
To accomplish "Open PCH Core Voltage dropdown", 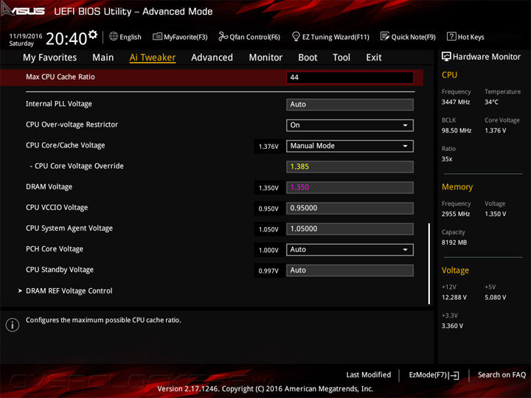I will [350, 250].
